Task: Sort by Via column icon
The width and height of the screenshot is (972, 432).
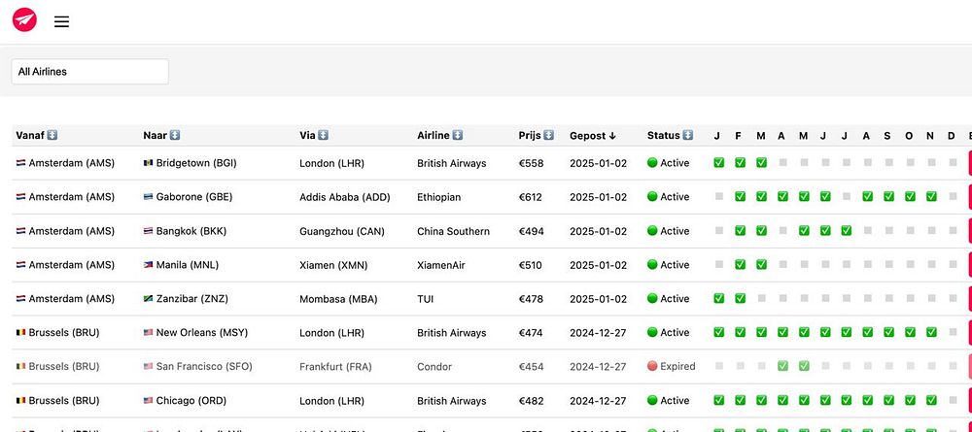Action: 323,136
